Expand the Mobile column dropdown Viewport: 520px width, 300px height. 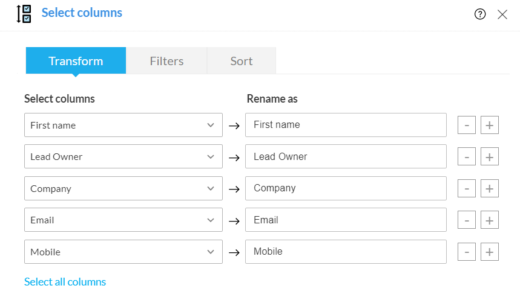coord(123,252)
